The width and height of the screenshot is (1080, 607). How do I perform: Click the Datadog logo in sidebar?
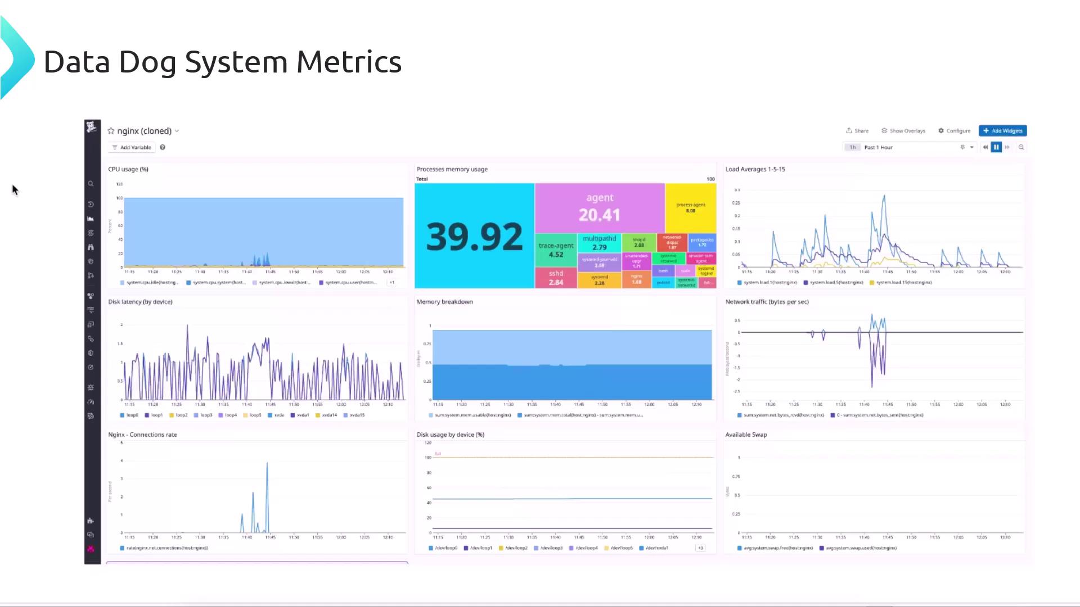pyautogui.click(x=91, y=128)
